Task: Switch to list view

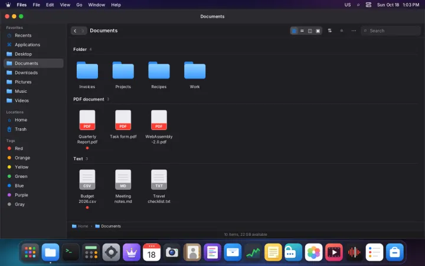Action: coord(302,31)
